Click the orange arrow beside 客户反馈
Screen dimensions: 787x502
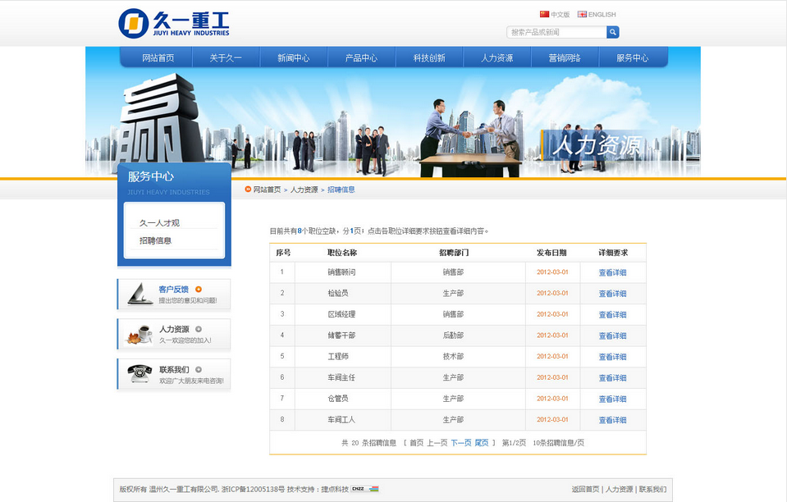(199, 289)
